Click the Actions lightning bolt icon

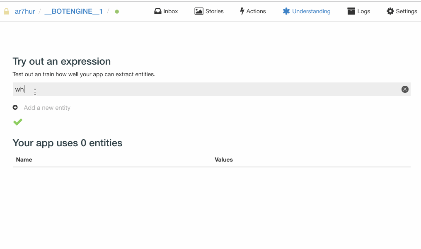pyautogui.click(x=242, y=11)
